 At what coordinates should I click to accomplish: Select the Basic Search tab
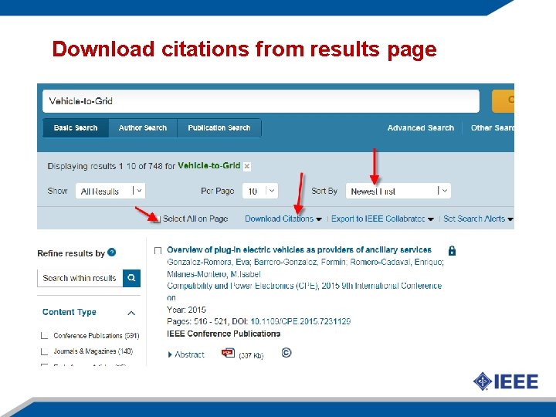click(76, 127)
